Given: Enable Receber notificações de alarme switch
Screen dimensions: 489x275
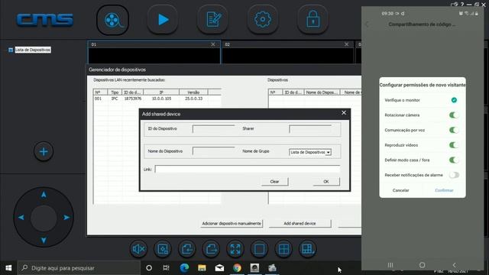Looking at the screenshot, I should click(x=454, y=175).
